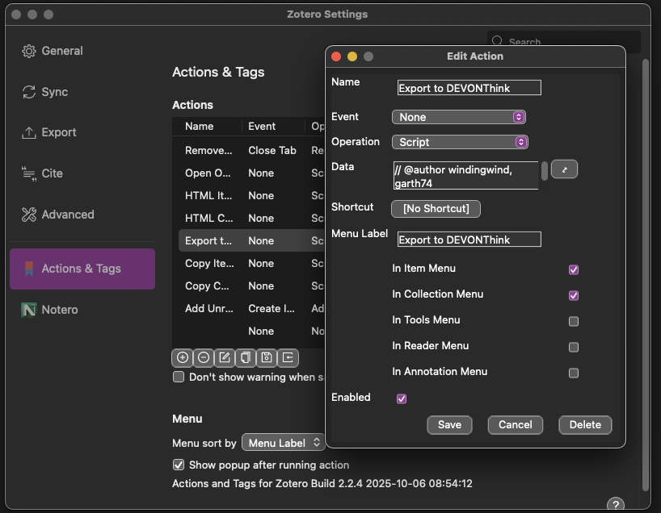Click the No Shortcut button

pyautogui.click(x=436, y=209)
